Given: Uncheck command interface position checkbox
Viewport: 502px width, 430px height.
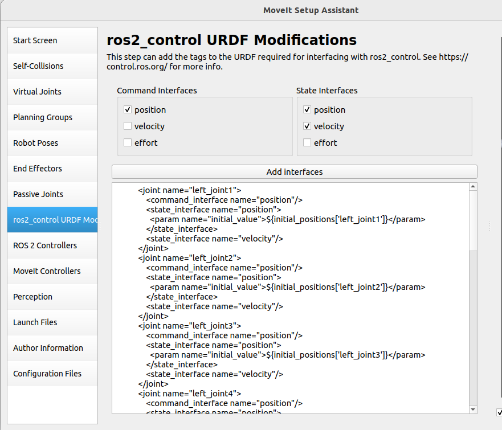Looking at the screenshot, I should (x=128, y=110).
